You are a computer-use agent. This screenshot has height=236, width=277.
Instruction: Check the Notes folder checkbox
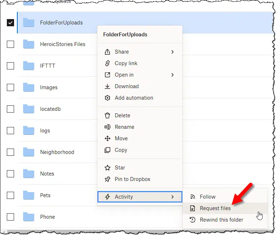pos(10,174)
